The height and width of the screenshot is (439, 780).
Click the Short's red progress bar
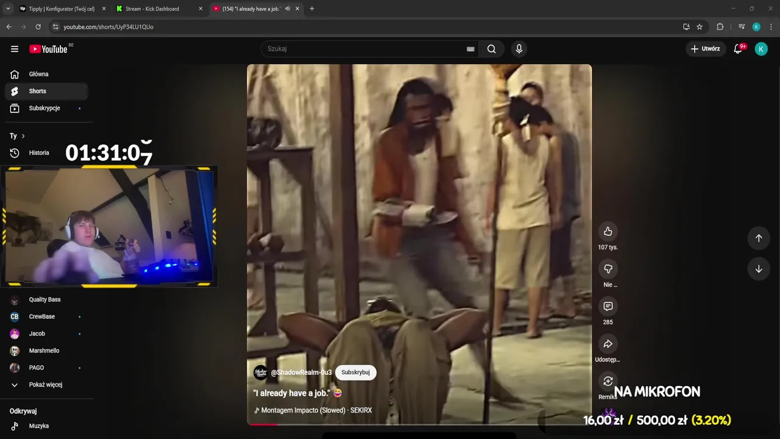point(263,424)
